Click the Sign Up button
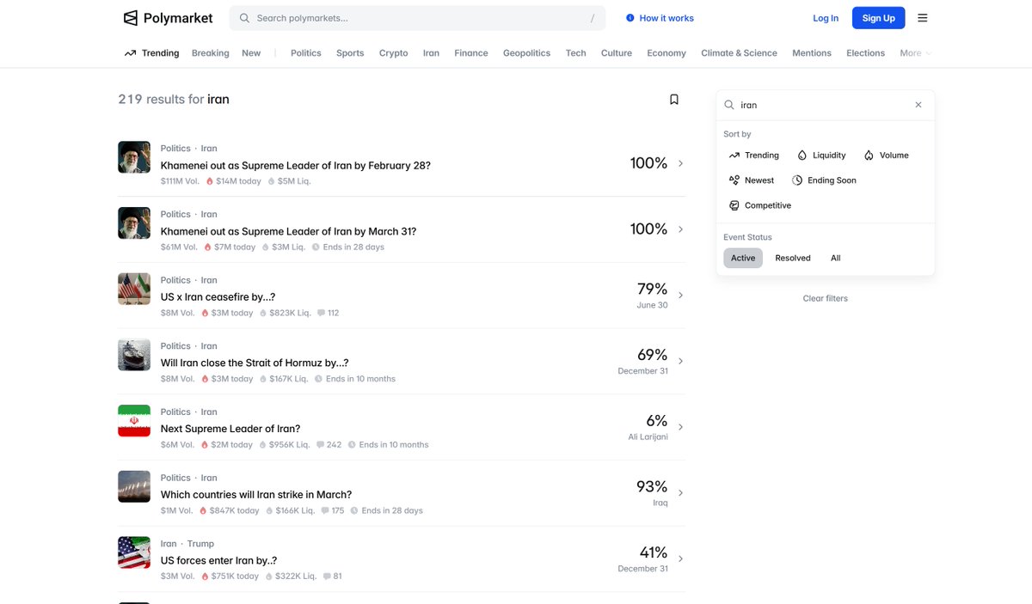Screen dimensions: 1032x604 [879, 18]
